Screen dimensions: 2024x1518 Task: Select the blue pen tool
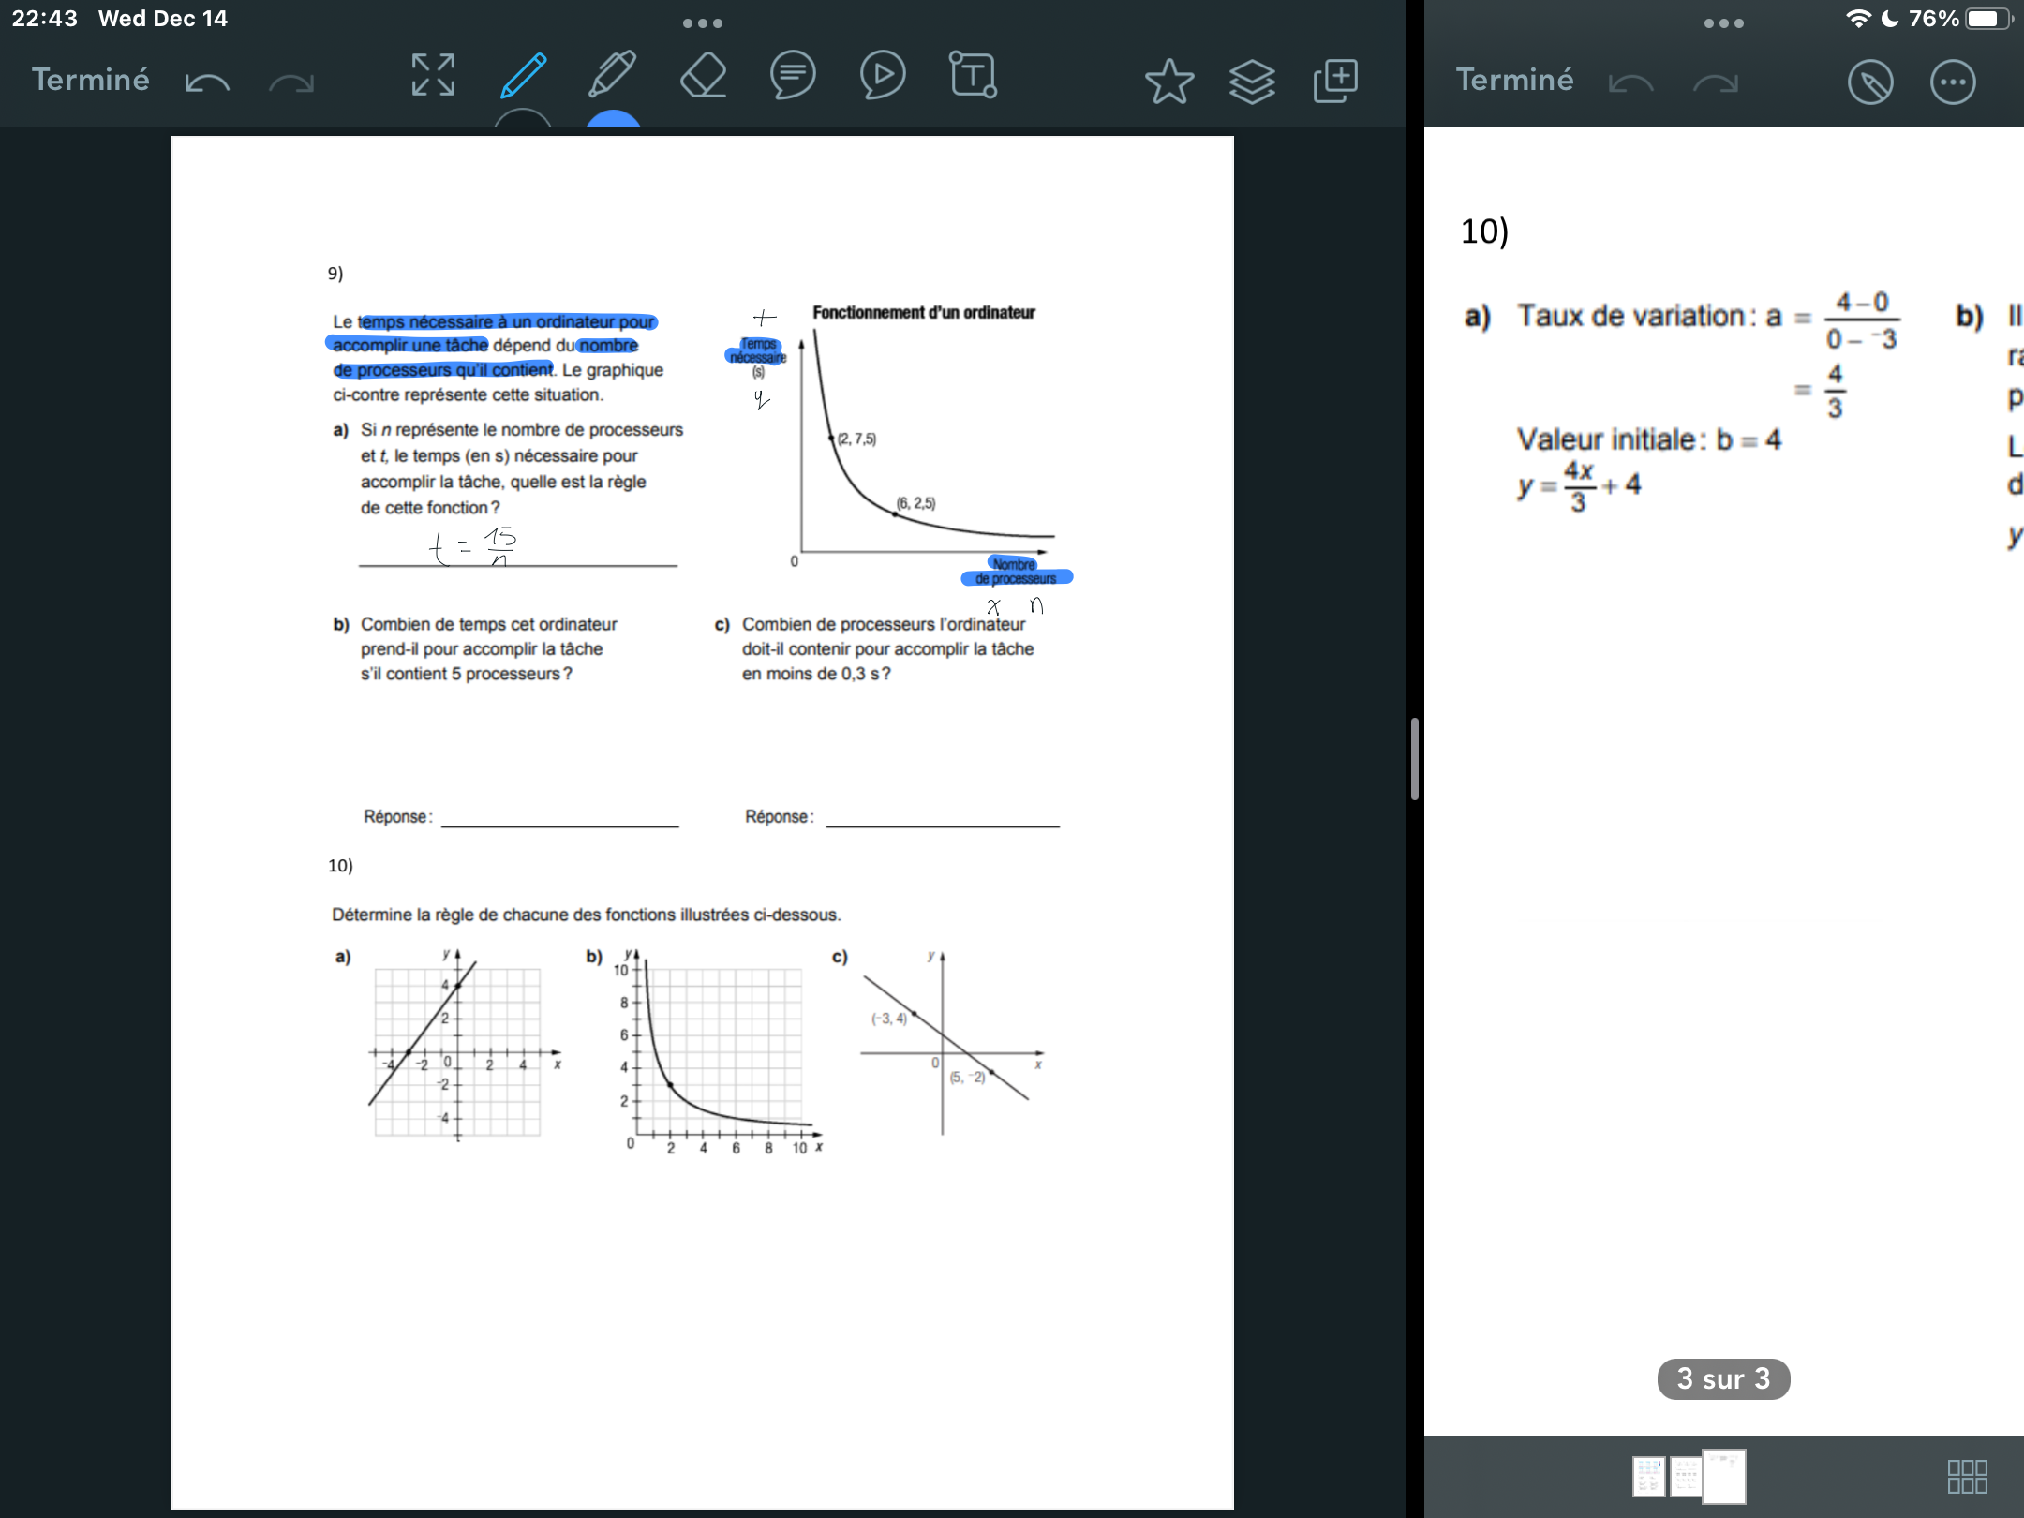click(x=523, y=76)
